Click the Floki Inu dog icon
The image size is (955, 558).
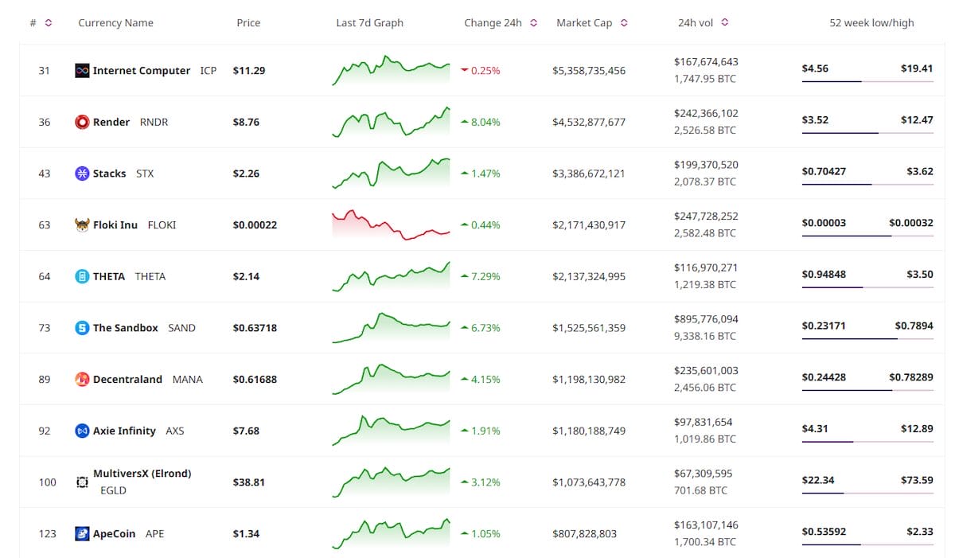click(x=82, y=225)
